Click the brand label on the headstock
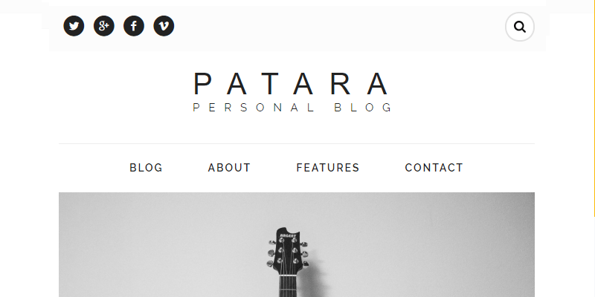 [288, 236]
